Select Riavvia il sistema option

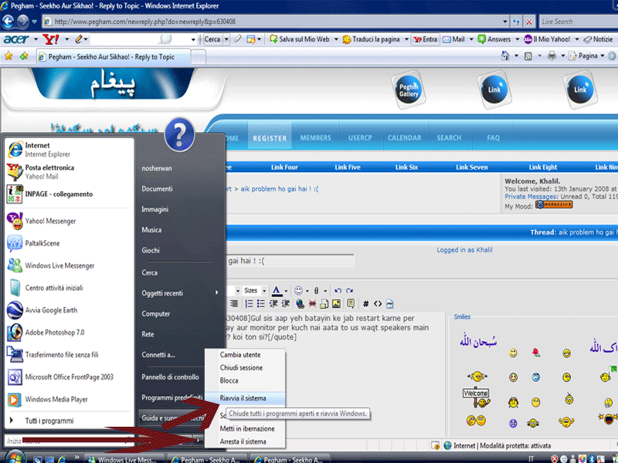point(244,398)
